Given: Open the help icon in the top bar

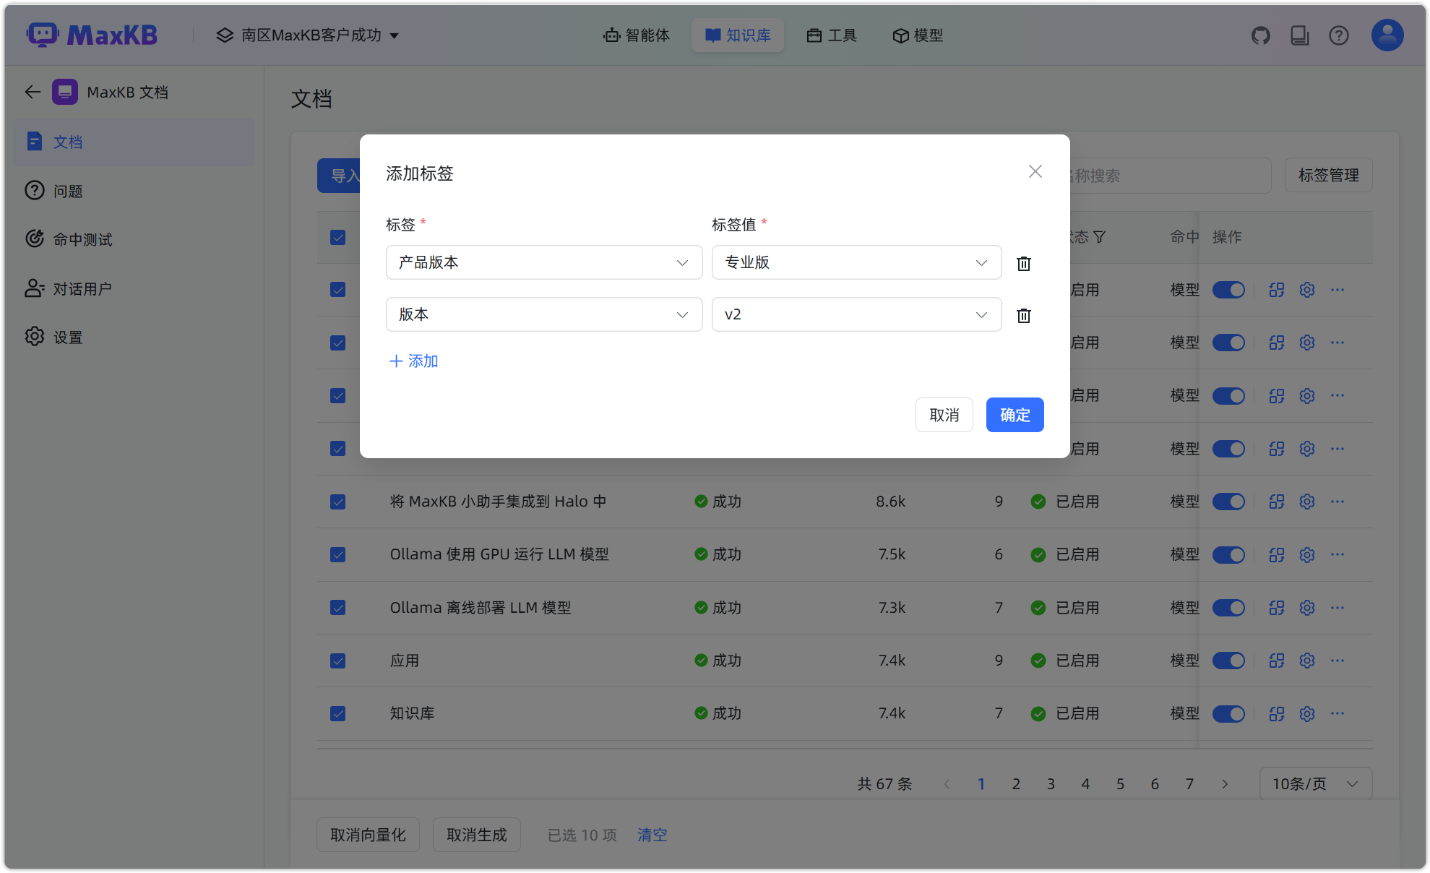Looking at the screenshot, I should tap(1338, 35).
